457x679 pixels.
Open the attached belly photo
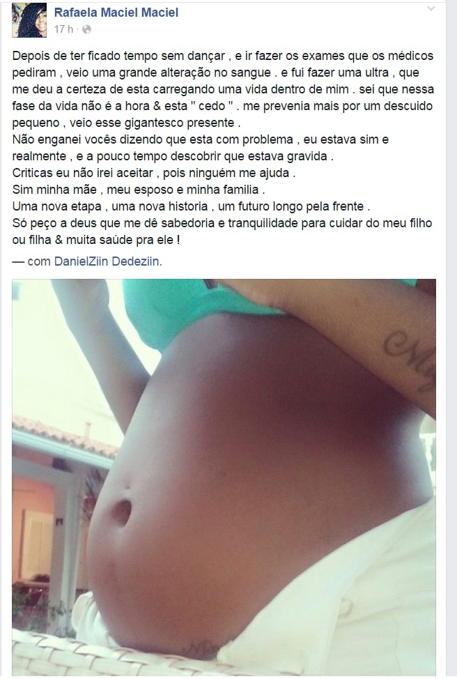224,477
